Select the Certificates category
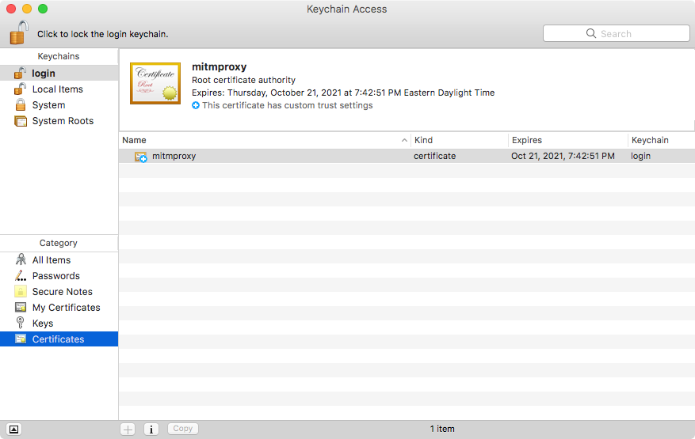 click(x=58, y=339)
